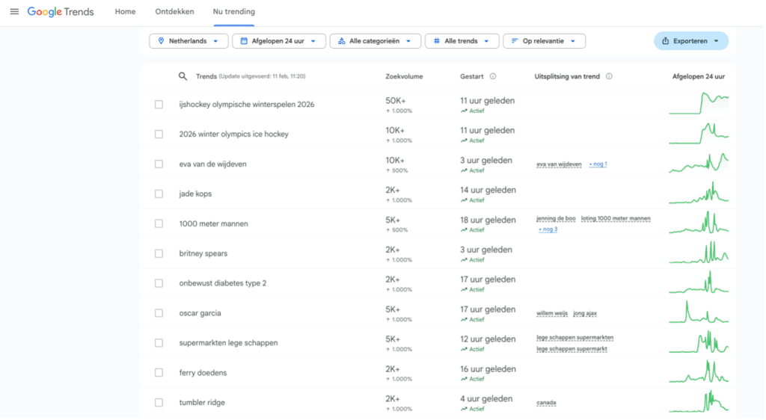Select the tumbler ridge checkbox
This screenshot has height=420, width=766.
click(x=159, y=403)
